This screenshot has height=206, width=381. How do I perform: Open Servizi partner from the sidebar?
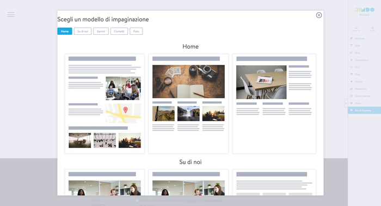[x=364, y=96]
